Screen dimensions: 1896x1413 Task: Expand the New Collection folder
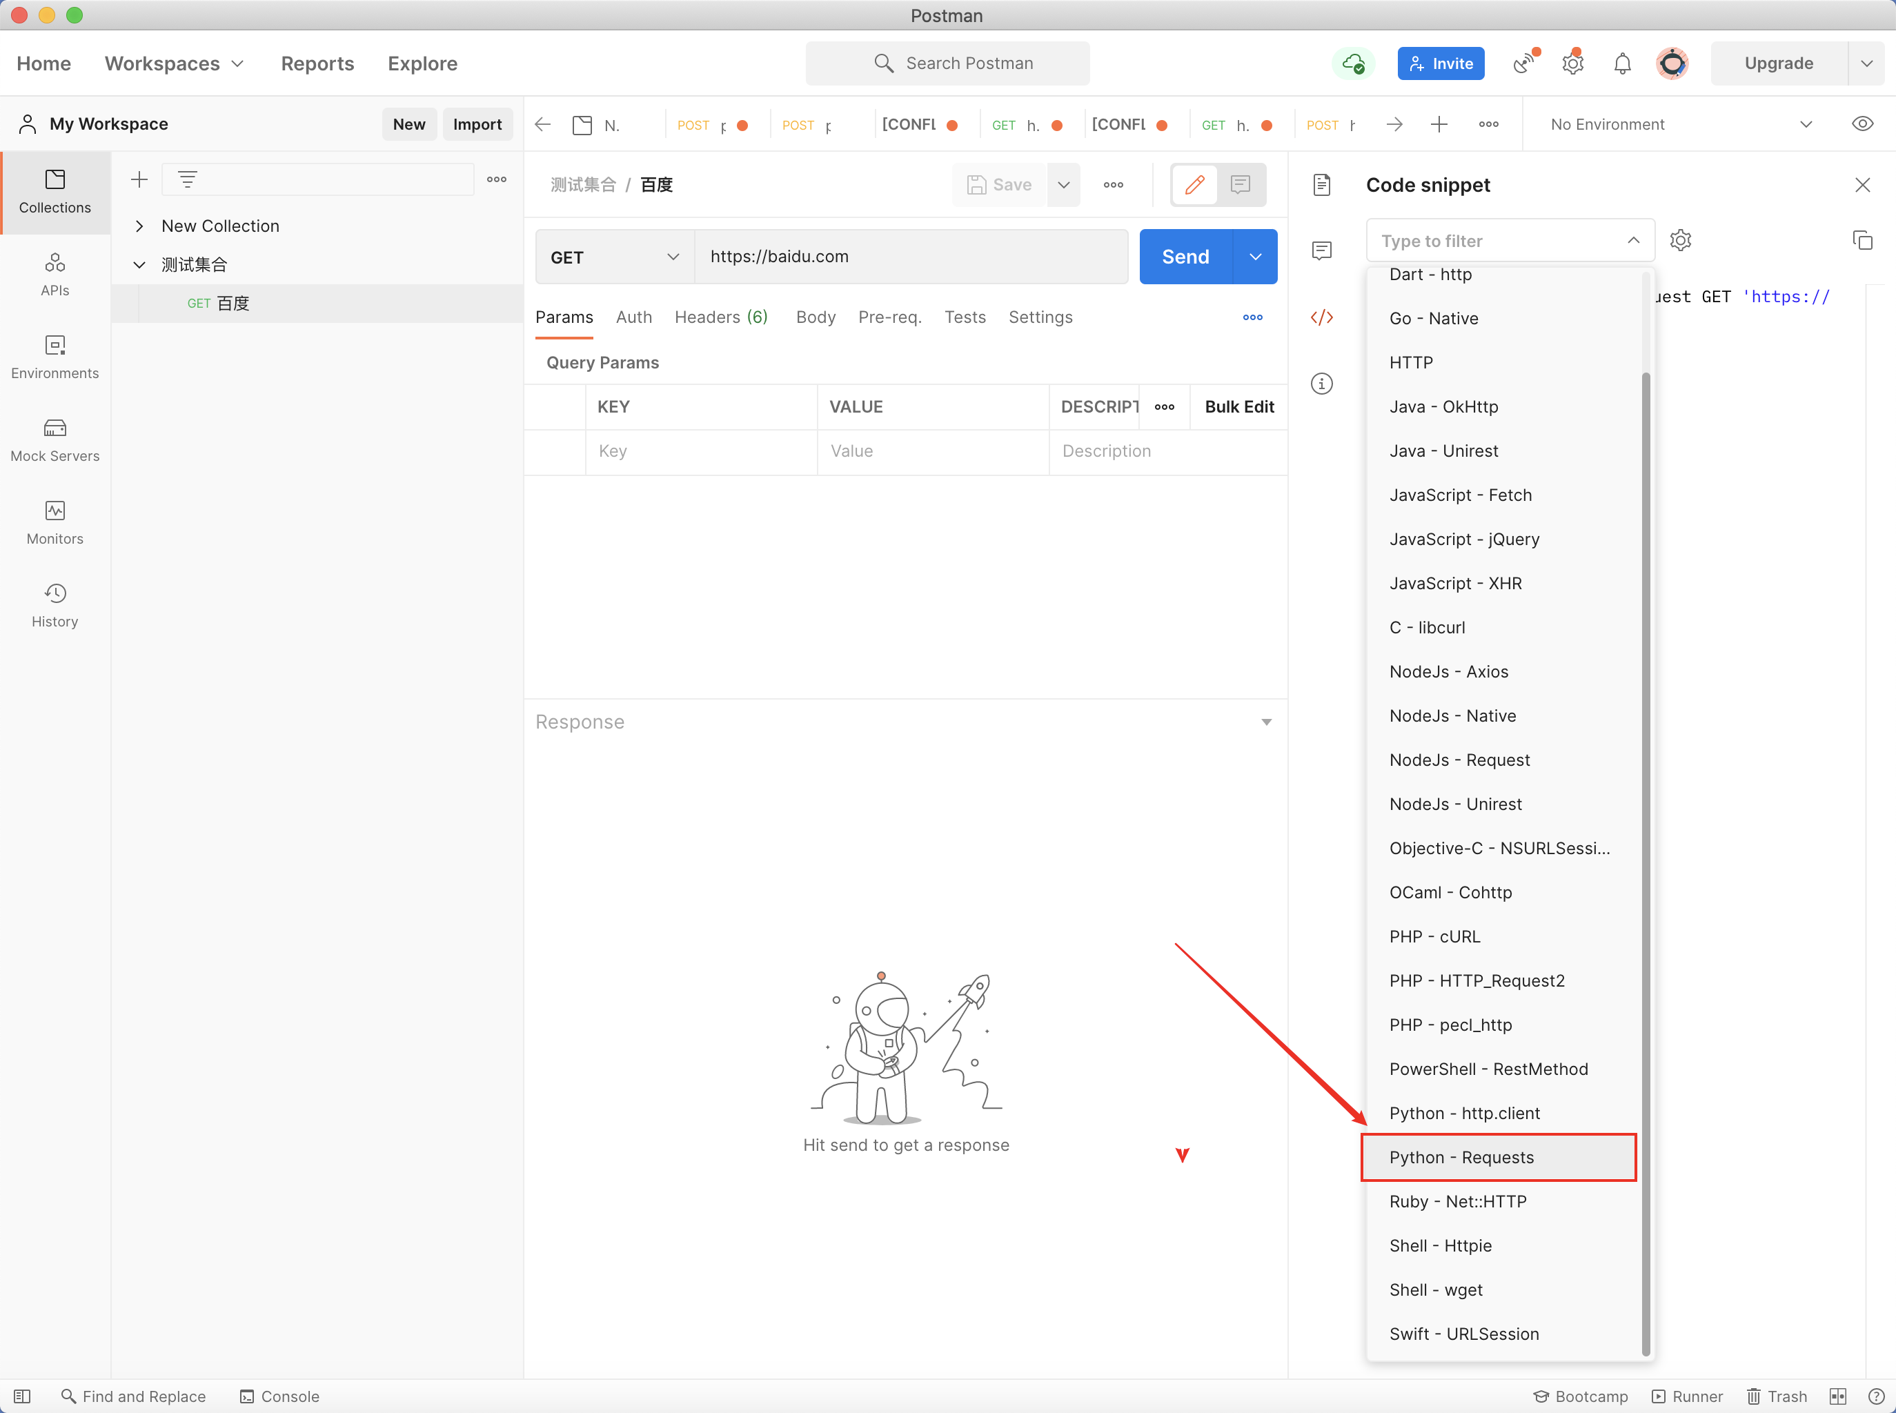point(139,226)
